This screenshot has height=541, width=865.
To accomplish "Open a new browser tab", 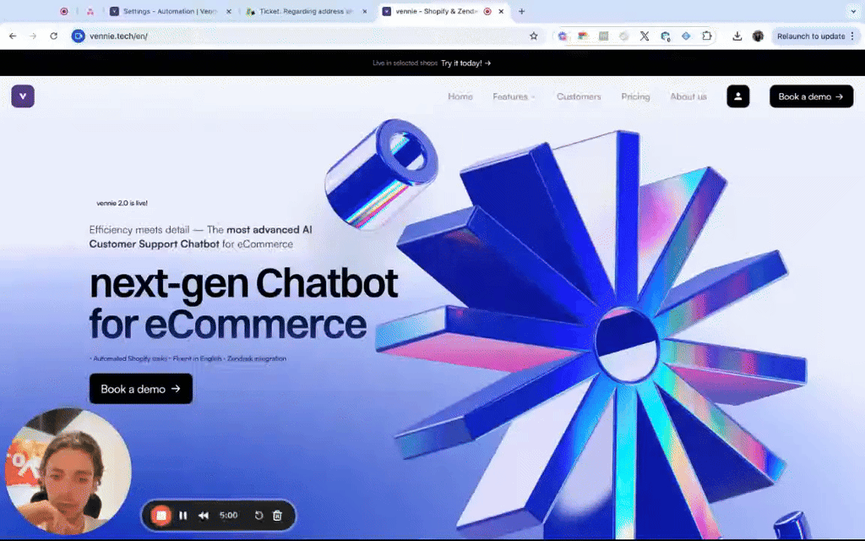I will click(x=521, y=11).
